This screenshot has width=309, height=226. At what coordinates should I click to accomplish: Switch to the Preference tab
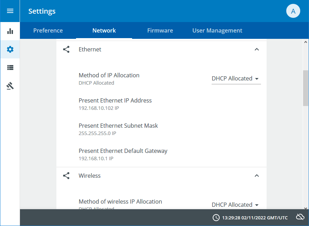tap(48, 30)
